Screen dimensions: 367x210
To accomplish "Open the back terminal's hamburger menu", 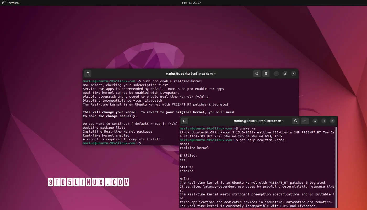I will pos(266,73).
